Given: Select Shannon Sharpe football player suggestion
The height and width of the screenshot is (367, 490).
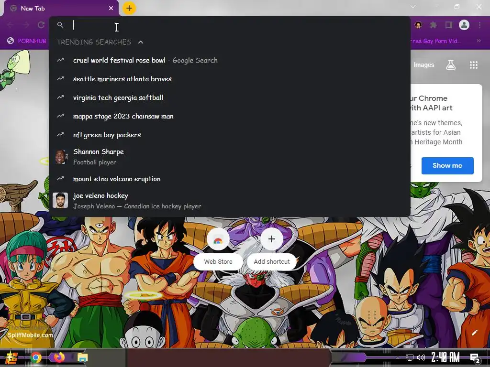Looking at the screenshot, I should tap(229, 157).
